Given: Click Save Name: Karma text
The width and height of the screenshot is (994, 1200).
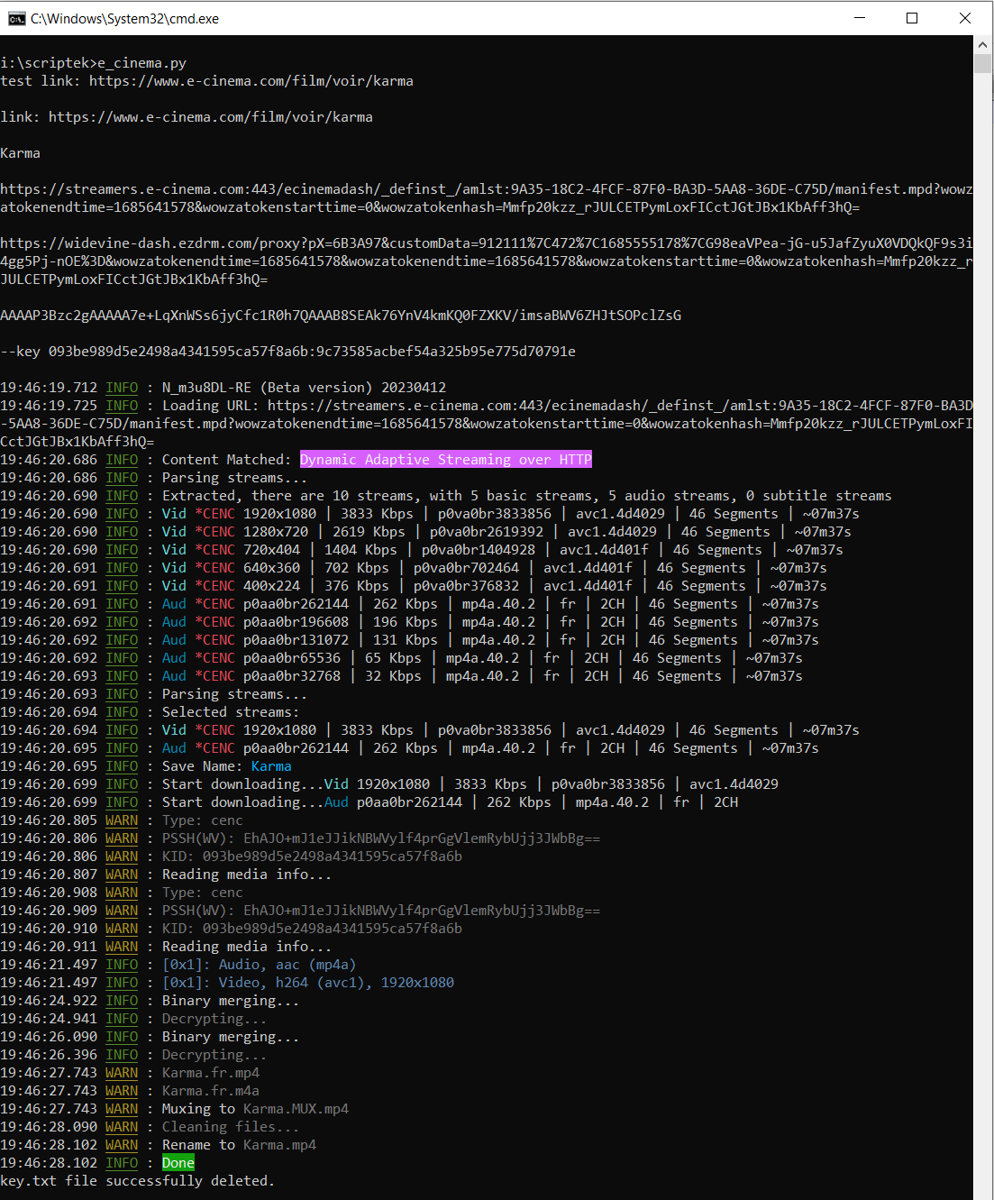Looking at the screenshot, I should (x=227, y=766).
